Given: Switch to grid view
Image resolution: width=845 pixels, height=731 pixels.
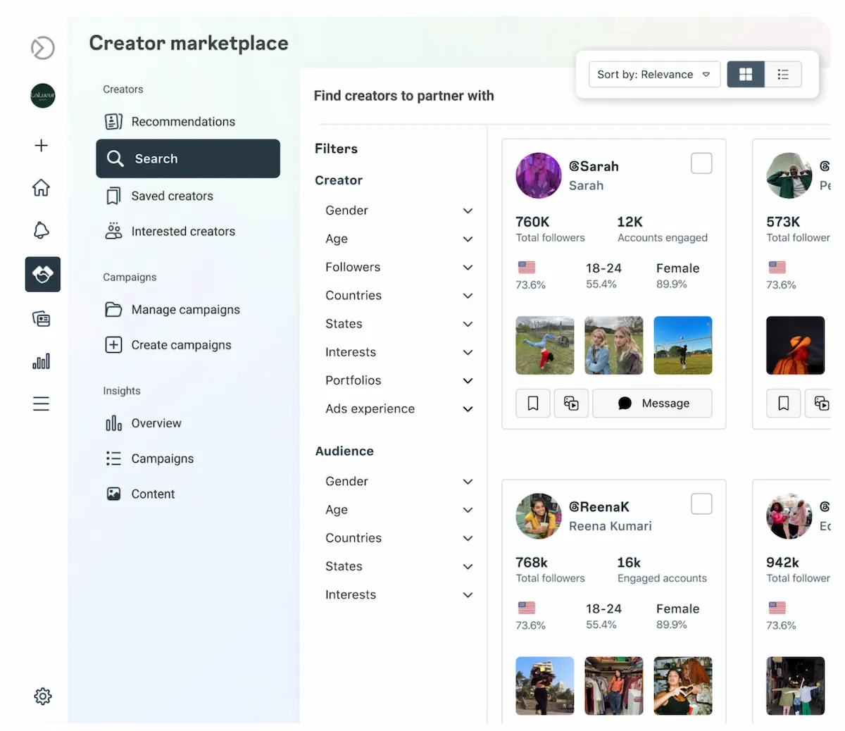Looking at the screenshot, I should [x=746, y=74].
